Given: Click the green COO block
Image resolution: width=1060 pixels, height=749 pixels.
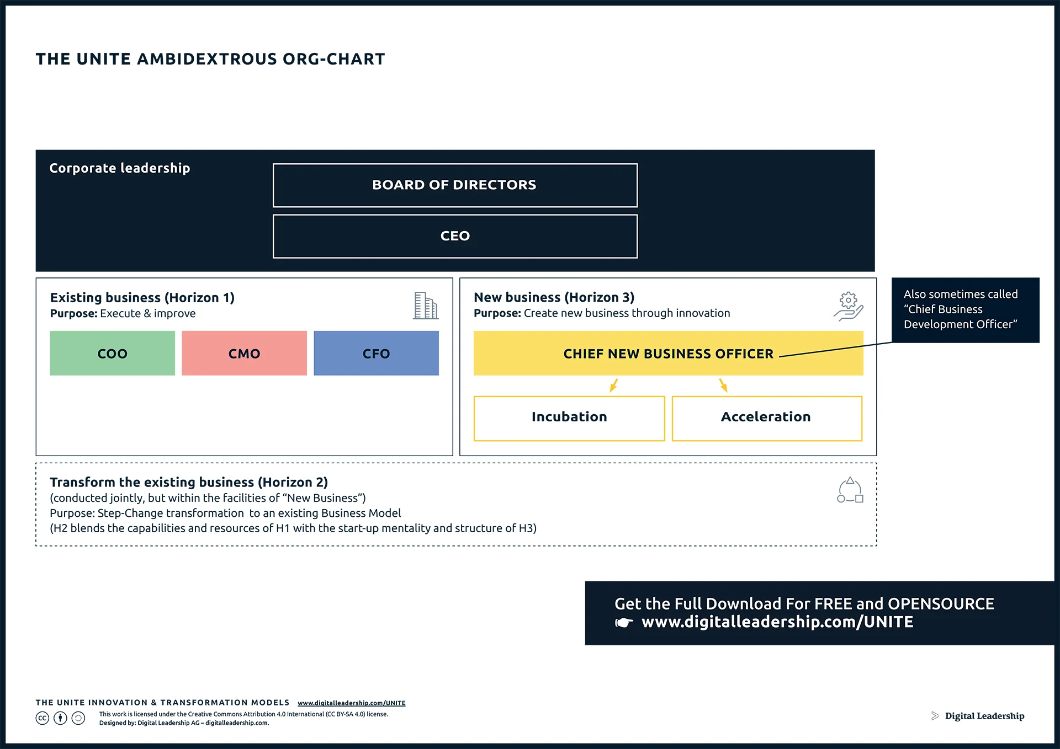Looking at the screenshot, I should coord(112,354).
